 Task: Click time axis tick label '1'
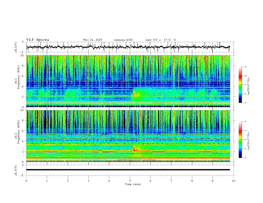point(47,181)
